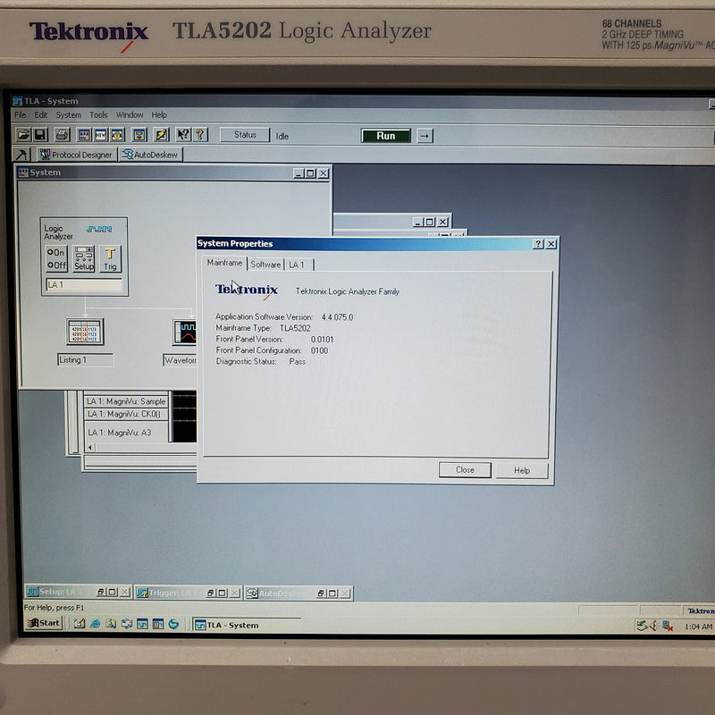Turn the LA 1 module On

tap(56, 250)
